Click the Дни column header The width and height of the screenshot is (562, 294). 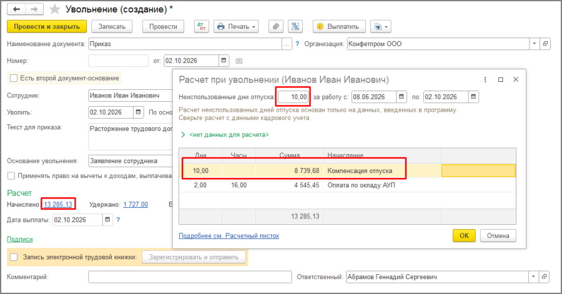pos(200,155)
